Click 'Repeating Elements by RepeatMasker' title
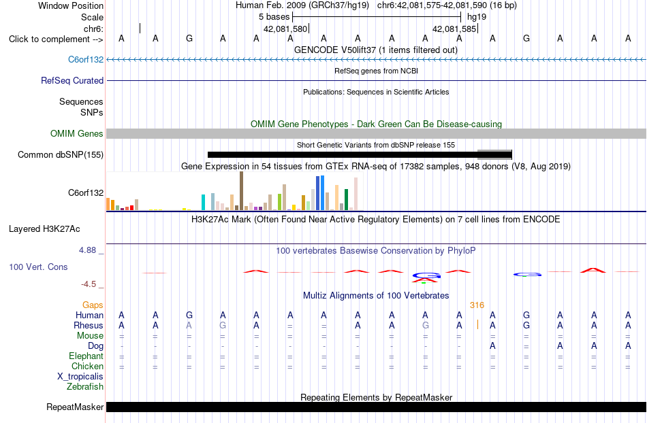 pos(376,397)
